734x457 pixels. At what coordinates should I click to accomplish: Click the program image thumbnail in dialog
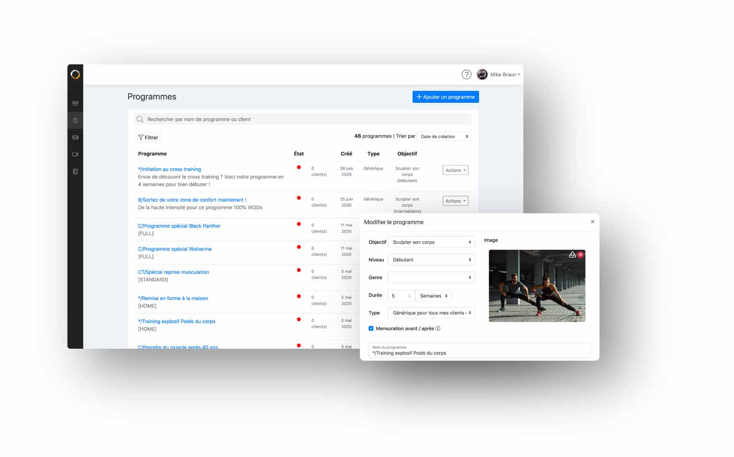click(x=537, y=286)
